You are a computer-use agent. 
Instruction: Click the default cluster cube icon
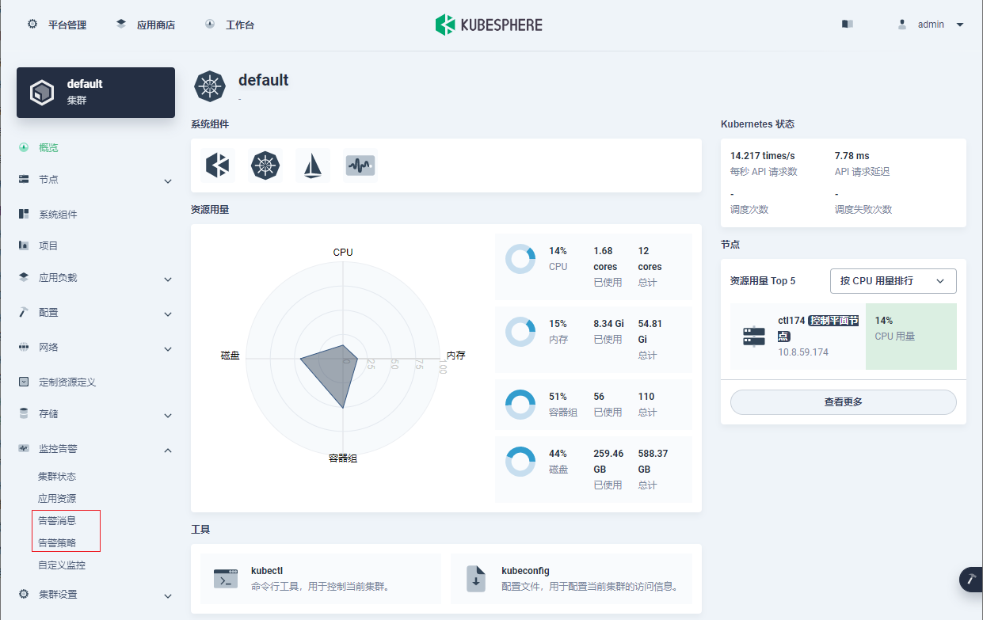[42, 93]
